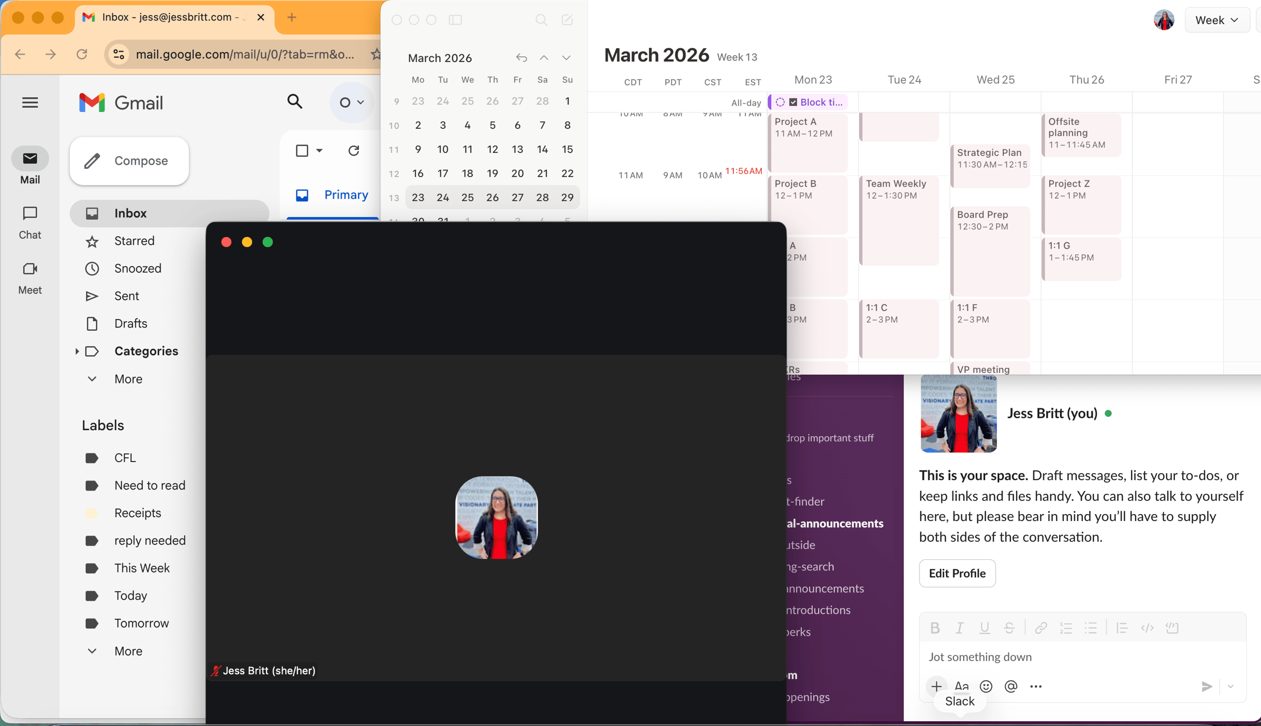Mention someone with the @ icon in Slack

(1010, 686)
